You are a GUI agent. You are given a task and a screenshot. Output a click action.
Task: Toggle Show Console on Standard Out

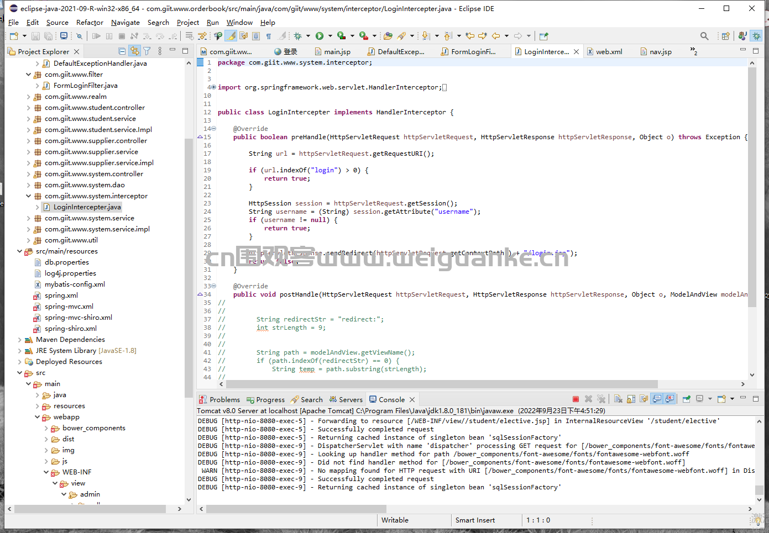pyautogui.click(x=657, y=399)
